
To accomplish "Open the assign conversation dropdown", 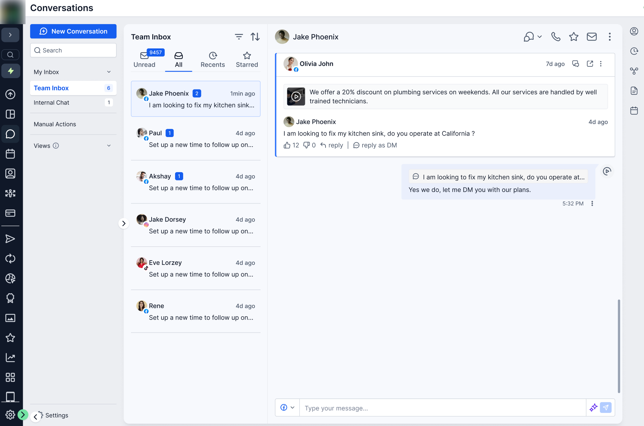I will (x=533, y=37).
